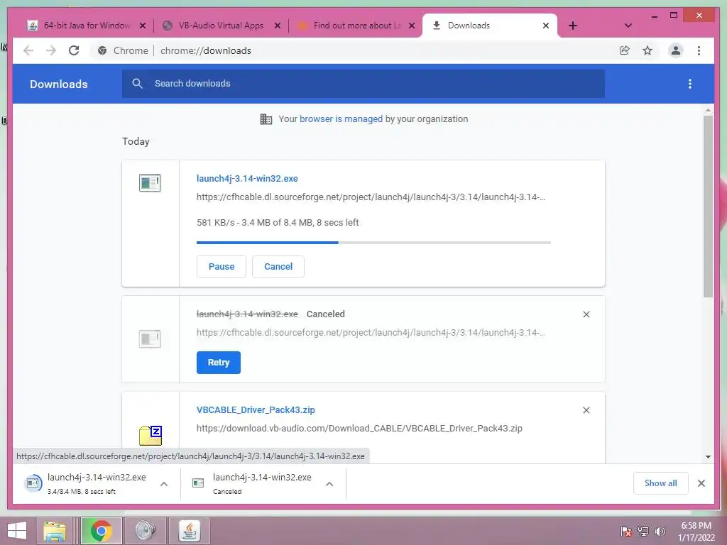Viewport: 727px width, 545px height.
Task: Open the taskbar clock and date
Action: [696, 532]
